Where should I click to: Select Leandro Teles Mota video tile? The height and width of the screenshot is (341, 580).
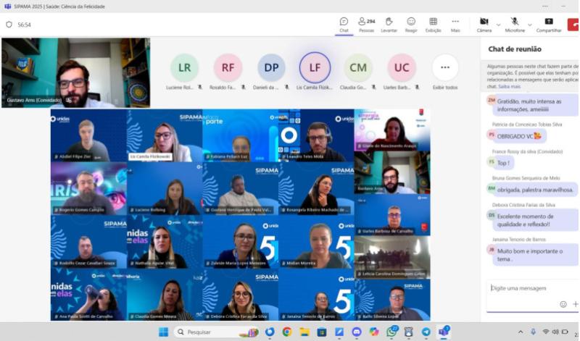(x=316, y=135)
